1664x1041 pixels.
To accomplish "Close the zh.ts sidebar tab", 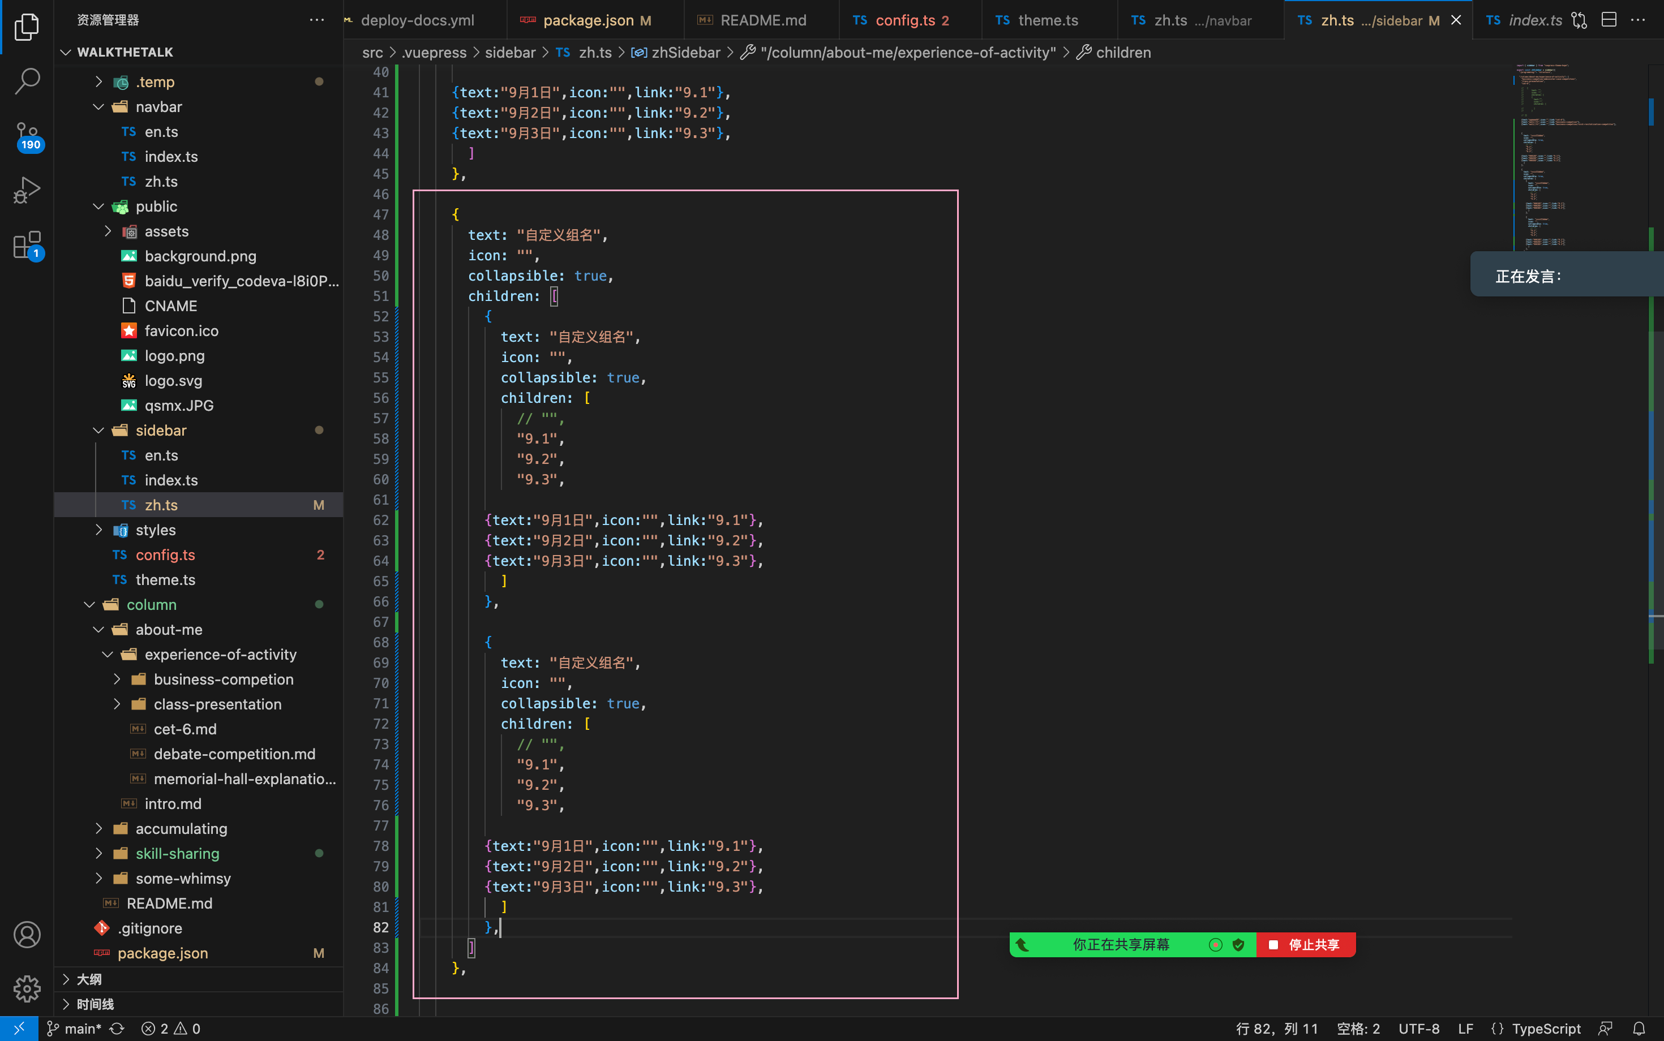I will click(1456, 20).
